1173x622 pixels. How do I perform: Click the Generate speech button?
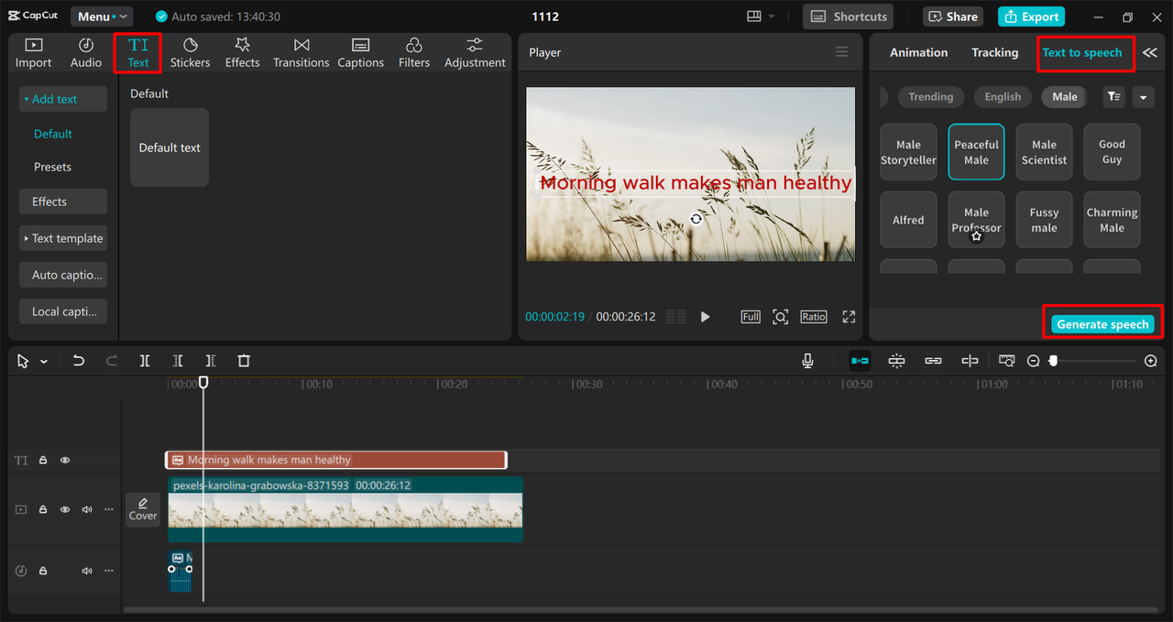click(x=1102, y=324)
